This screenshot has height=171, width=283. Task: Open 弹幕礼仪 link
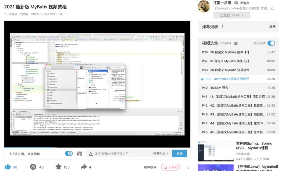161,153
